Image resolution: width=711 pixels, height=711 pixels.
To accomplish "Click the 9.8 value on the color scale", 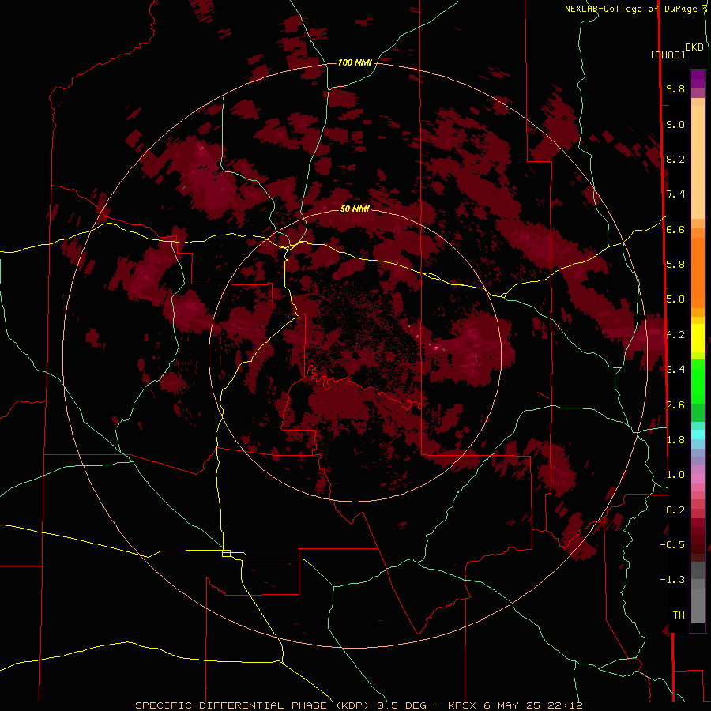I will [675, 88].
